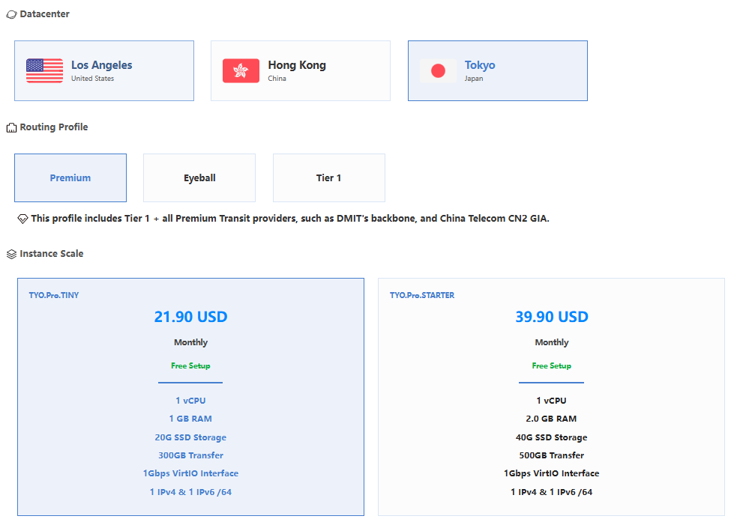Viewport: 734px width, 522px height.
Task: Click the 2.0 GB RAM spec line
Action: click(552, 419)
